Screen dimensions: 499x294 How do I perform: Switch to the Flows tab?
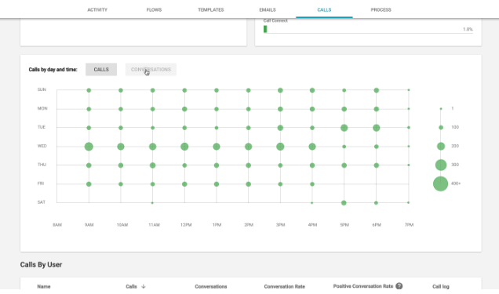tap(154, 10)
